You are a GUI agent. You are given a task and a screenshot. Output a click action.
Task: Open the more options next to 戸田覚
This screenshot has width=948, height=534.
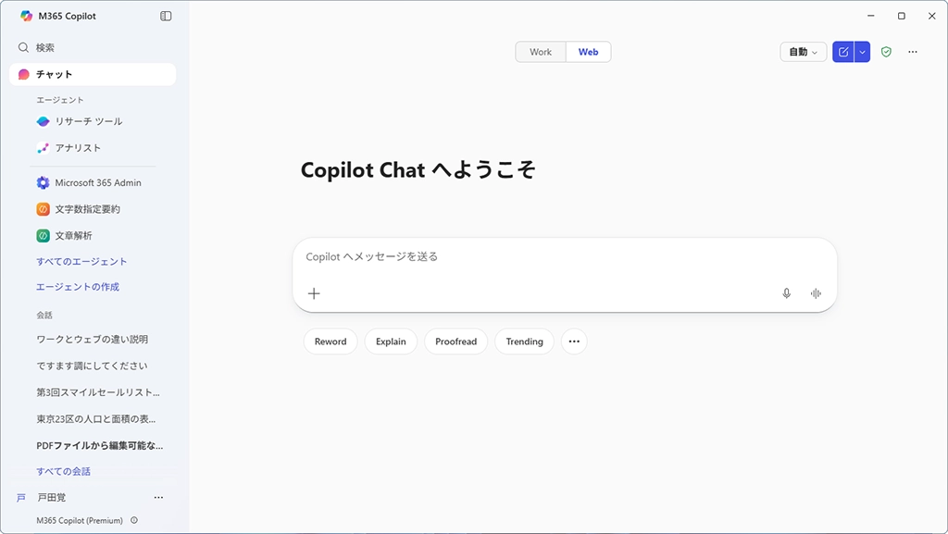[x=158, y=498]
